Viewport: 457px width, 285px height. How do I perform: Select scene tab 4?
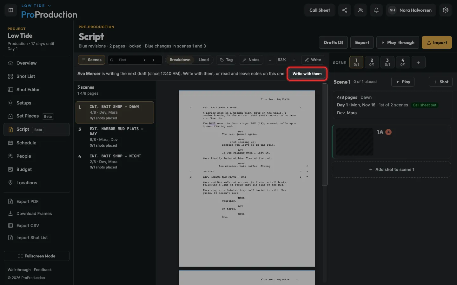click(403, 62)
